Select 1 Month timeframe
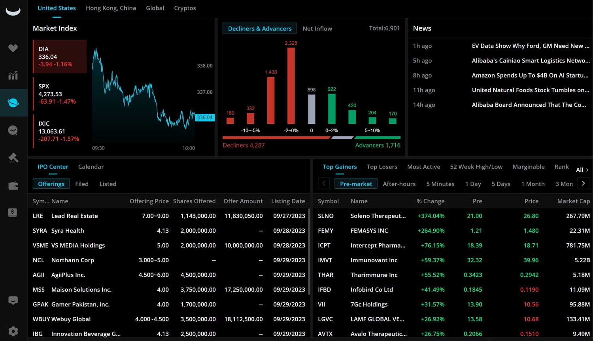 [x=533, y=184]
